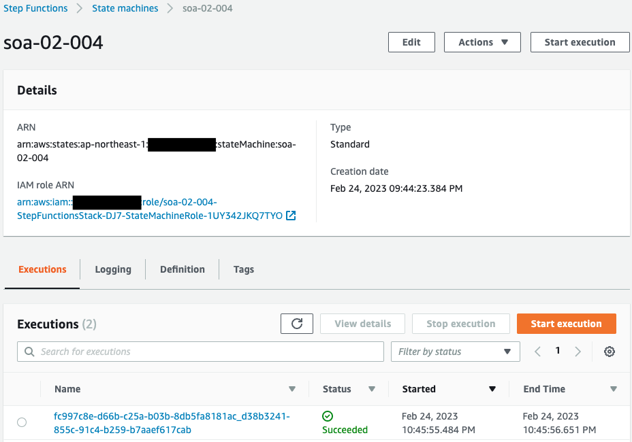The image size is (632, 442).
Task: Click the soa-02-004 breadcrumb text
Action: click(x=208, y=8)
